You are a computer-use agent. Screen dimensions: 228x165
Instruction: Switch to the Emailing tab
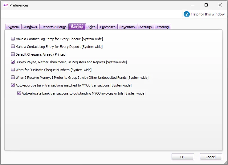[163, 27]
